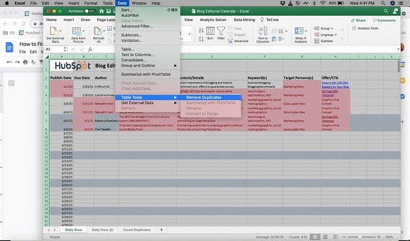410x241 pixels.
Task: Click Save icon in Excel title bar
Action: 108,11
